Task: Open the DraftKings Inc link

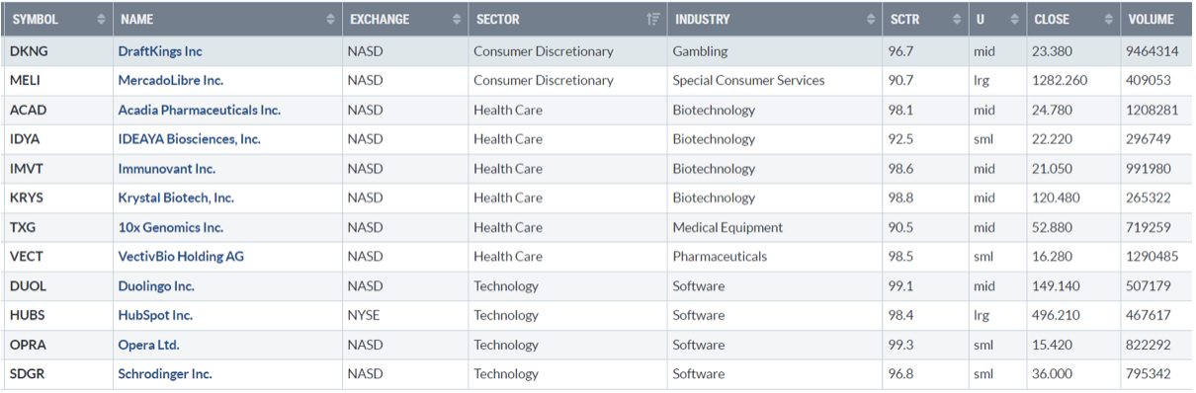Action: pos(160,51)
